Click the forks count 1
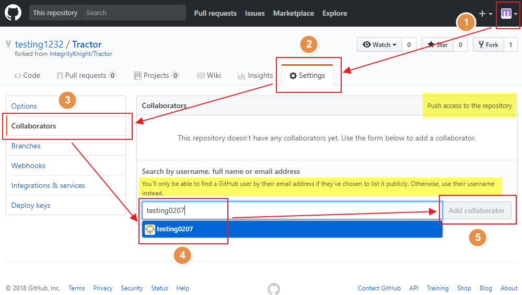Screen dimensions: 522x295 coord(511,44)
